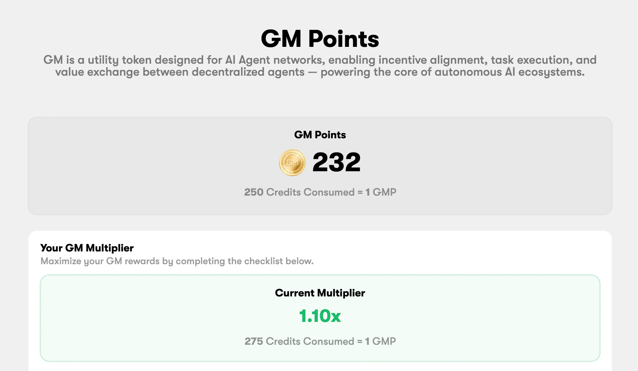The height and width of the screenshot is (371, 638).
Task: Click the bold 250 number
Action: tap(254, 192)
